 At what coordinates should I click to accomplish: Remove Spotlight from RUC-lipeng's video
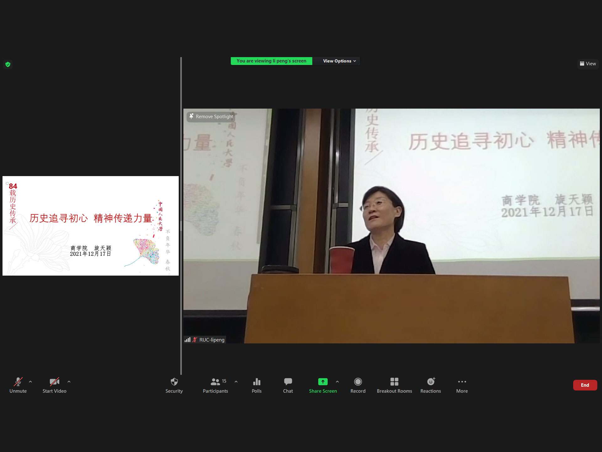click(x=211, y=116)
